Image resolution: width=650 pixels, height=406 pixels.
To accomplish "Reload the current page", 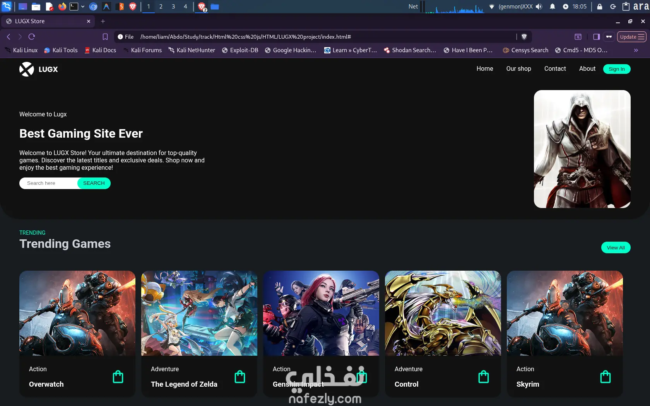I will 32,37.
